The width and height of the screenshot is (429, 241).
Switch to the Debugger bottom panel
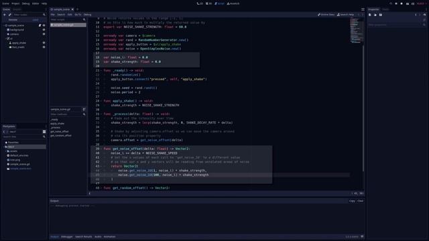click(x=67, y=236)
